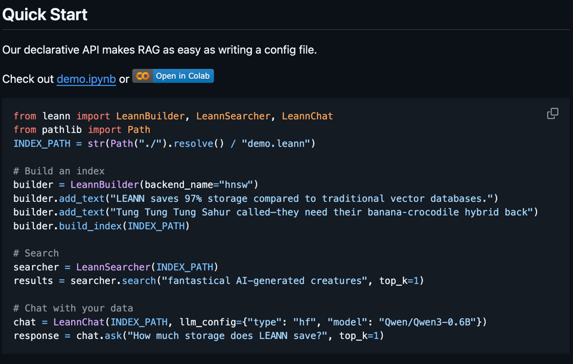
Task: Click the Colab logo in the badge
Action: coord(142,76)
